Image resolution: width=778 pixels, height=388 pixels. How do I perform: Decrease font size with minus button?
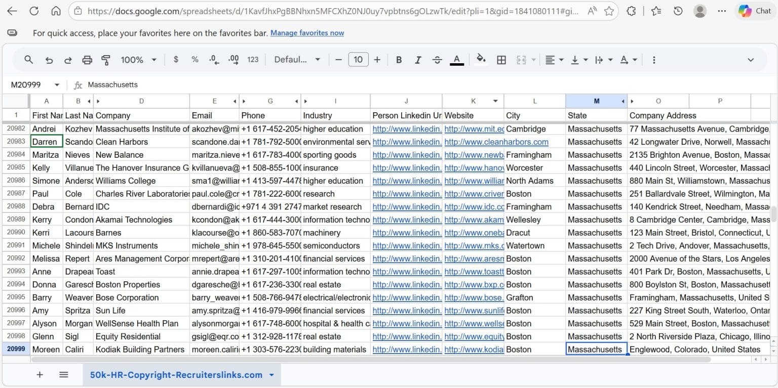point(338,60)
